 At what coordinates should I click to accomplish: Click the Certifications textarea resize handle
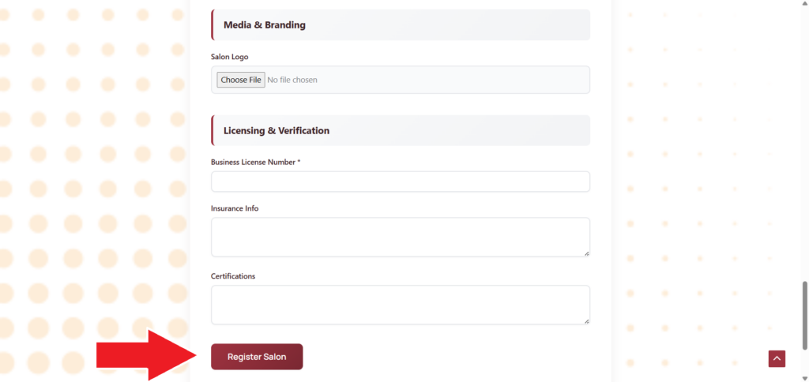[586, 321]
